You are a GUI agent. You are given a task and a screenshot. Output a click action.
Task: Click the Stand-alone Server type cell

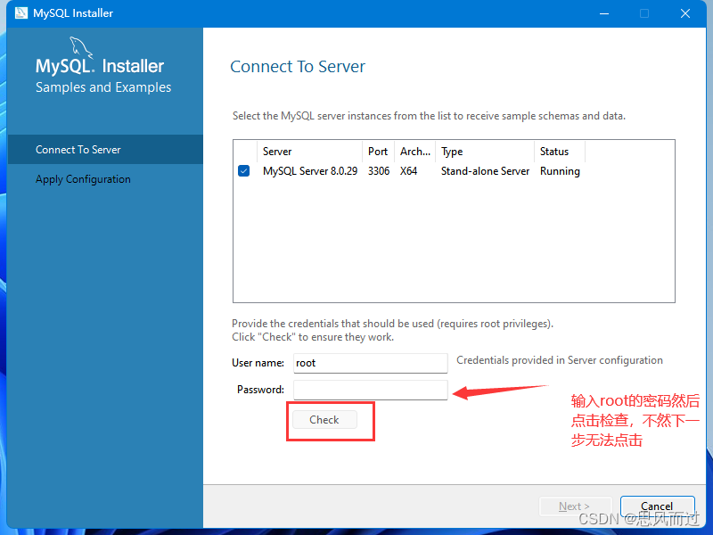(x=485, y=171)
